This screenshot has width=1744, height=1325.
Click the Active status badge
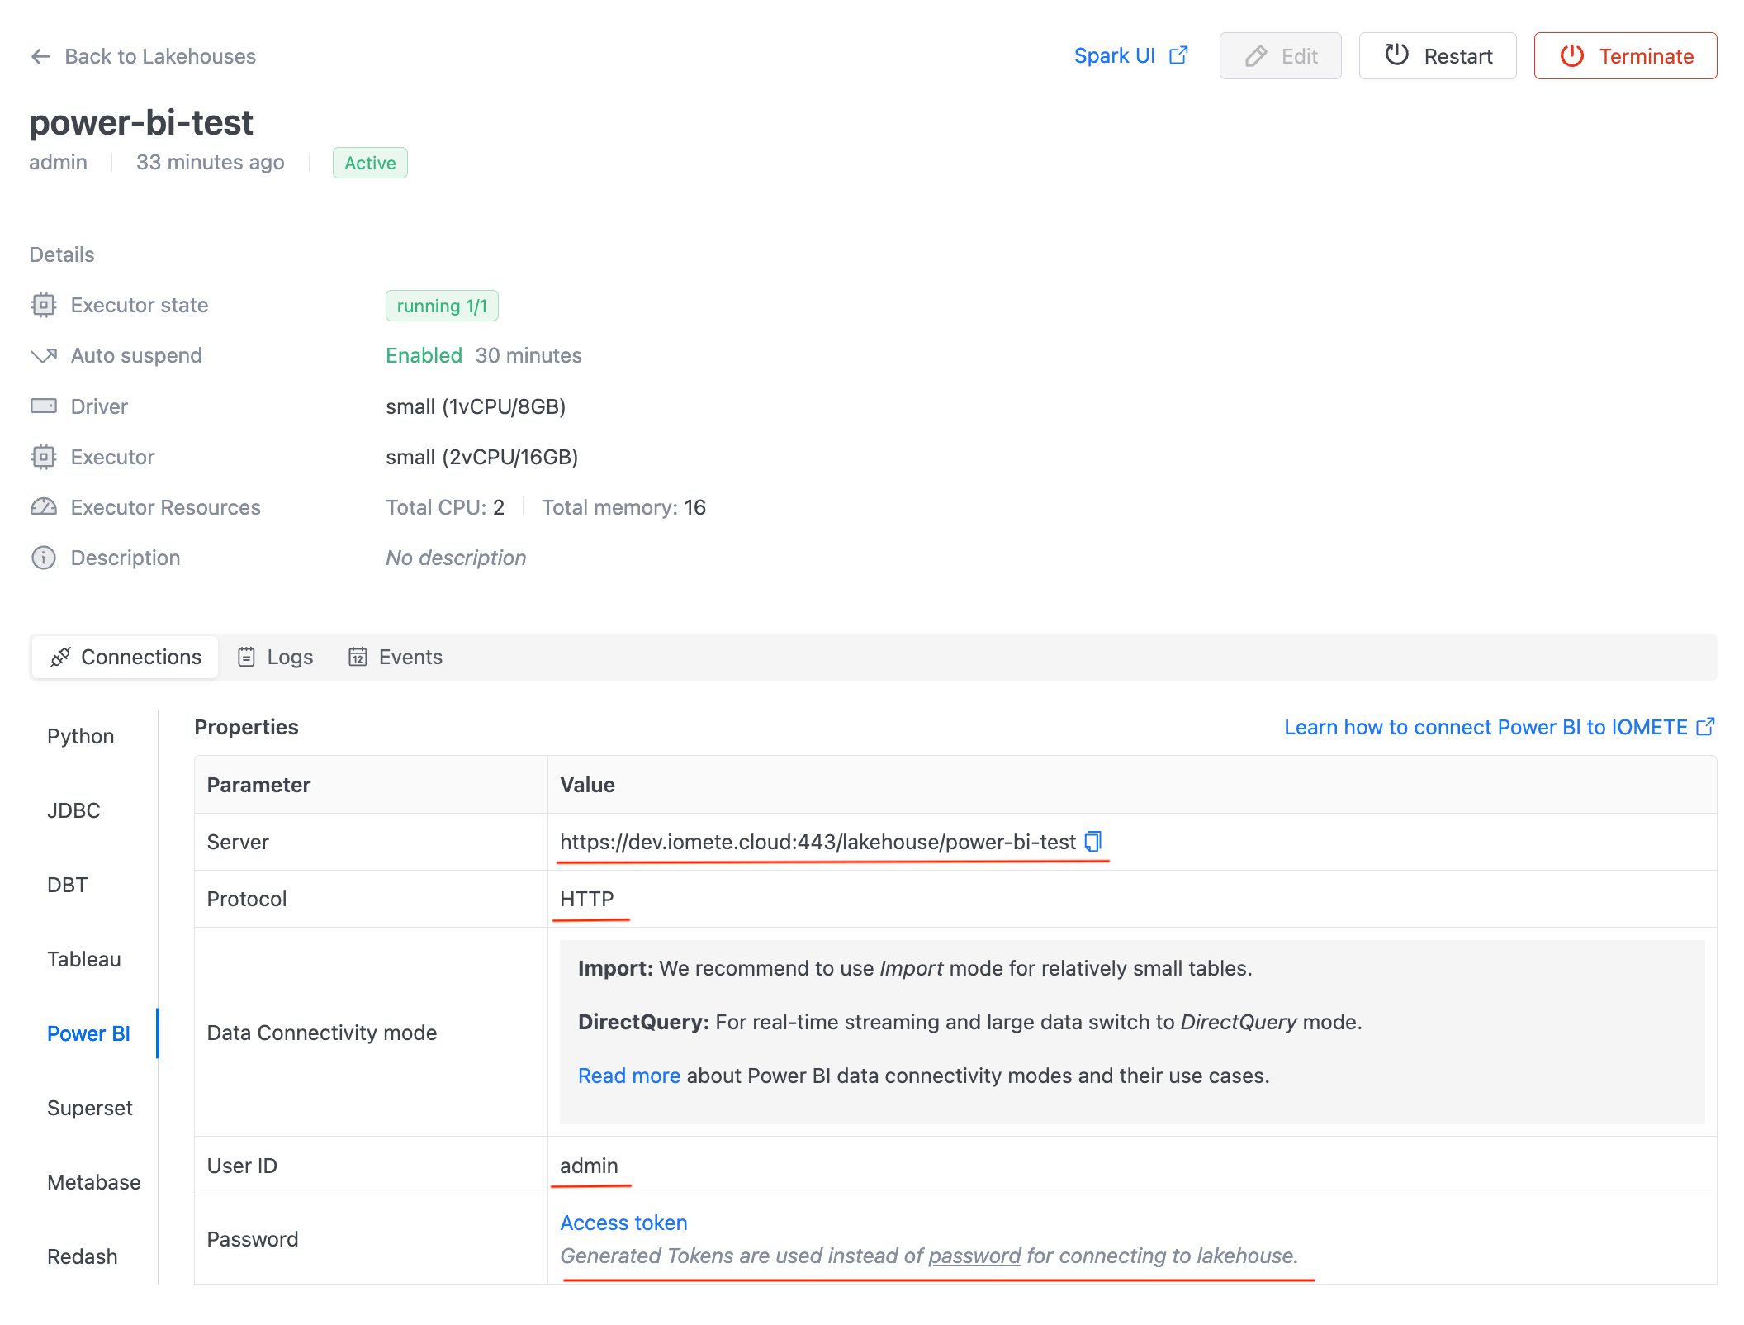point(370,163)
